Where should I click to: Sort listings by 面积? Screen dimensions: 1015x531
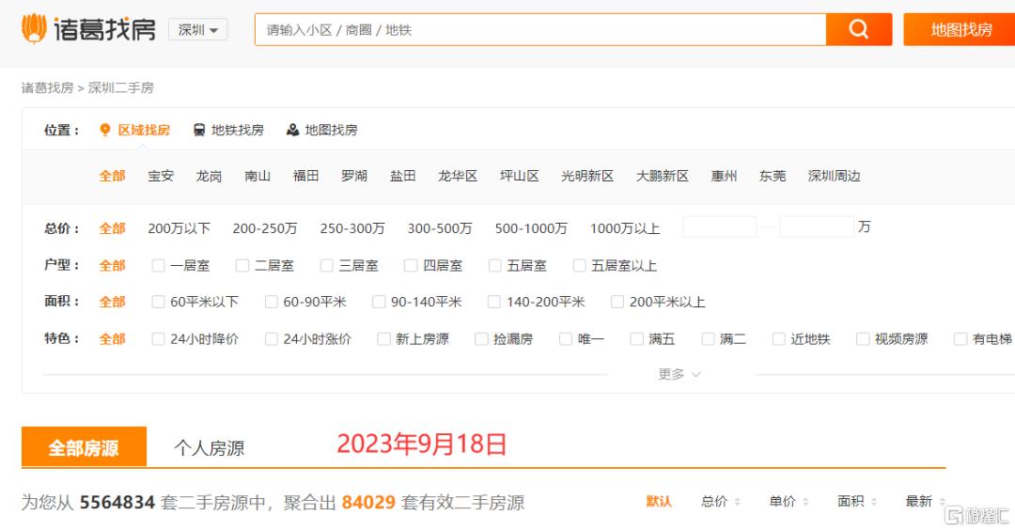tap(856, 501)
